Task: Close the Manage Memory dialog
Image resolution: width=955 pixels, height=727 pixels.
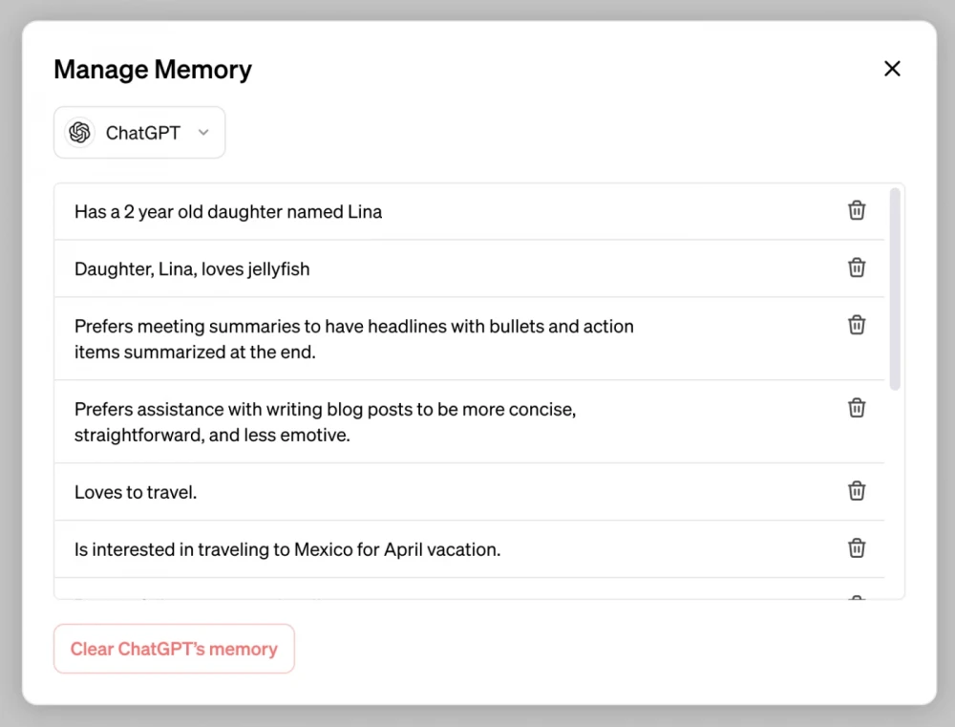Action: [892, 69]
